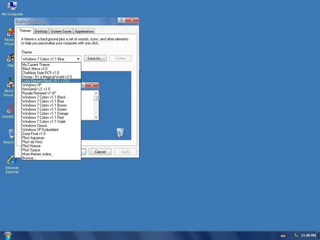Select Plus! da Vinci theme

point(51,142)
